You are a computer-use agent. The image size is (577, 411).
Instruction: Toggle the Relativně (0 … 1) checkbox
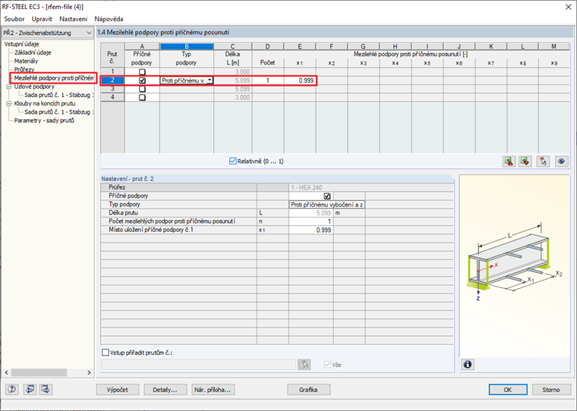pos(232,161)
